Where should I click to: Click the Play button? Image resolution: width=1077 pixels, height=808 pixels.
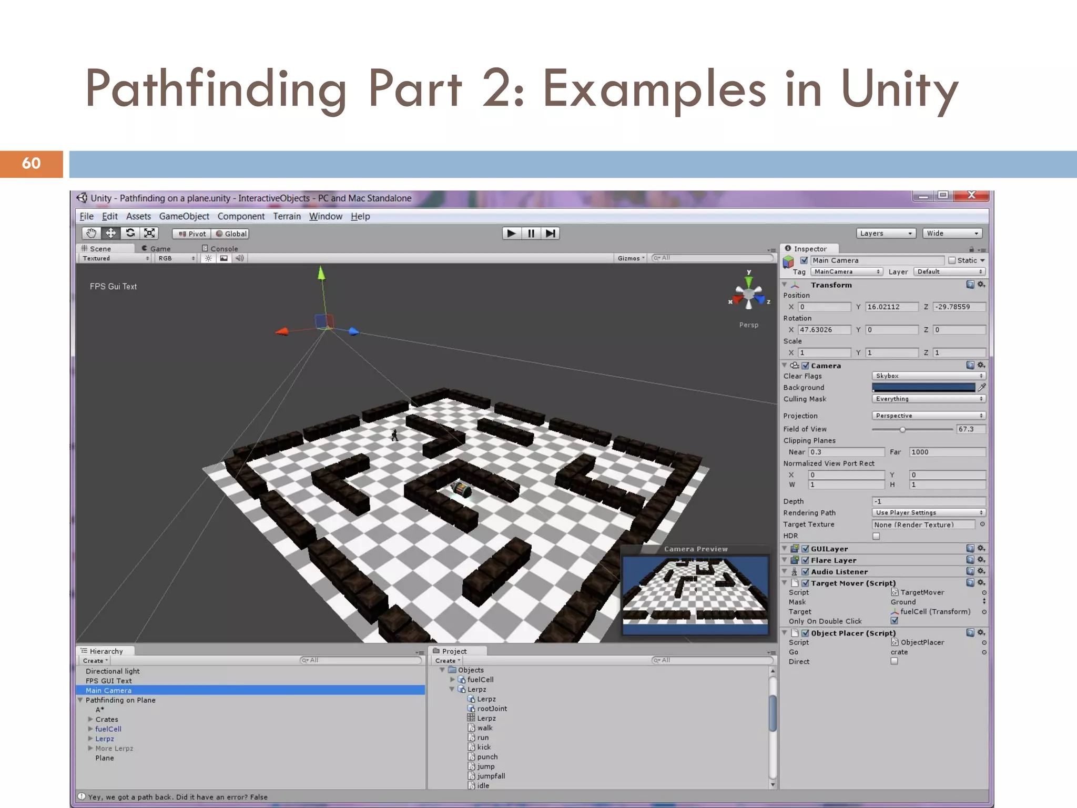tap(511, 234)
